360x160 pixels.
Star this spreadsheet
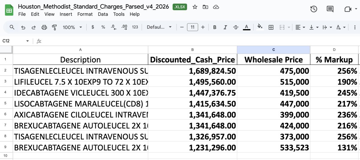(x=195, y=7)
